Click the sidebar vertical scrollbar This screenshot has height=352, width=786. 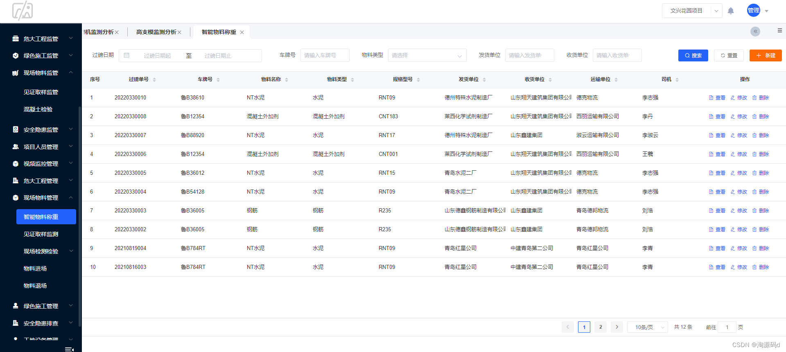coord(80,217)
